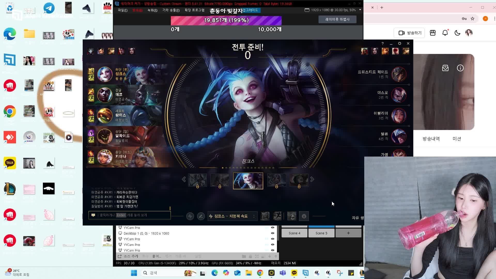Click the last locked Jinx skin thumbnail
The height and width of the screenshot is (279, 496).
point(299,180)
